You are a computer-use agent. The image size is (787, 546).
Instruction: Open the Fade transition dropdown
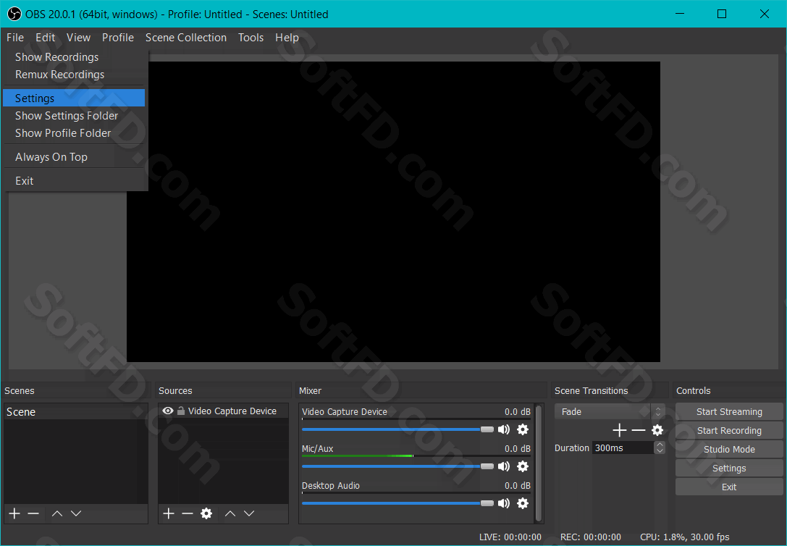click(x=610, y=411)
